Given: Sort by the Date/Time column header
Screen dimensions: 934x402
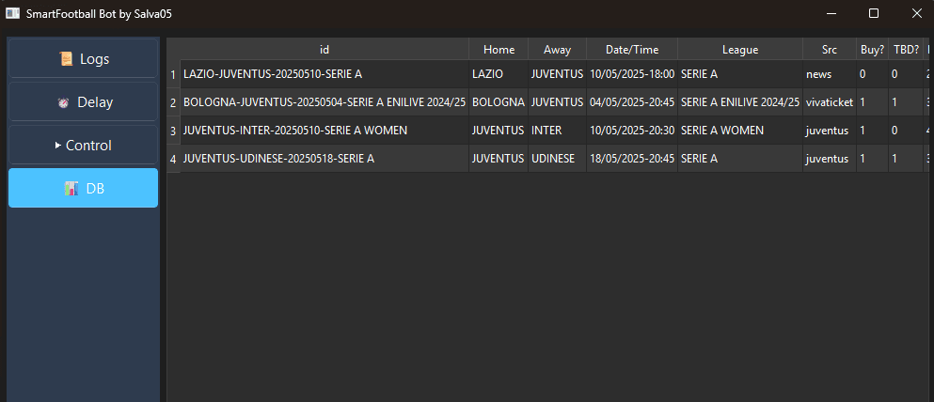Looking at the screenshot, I should pos(632,50).
